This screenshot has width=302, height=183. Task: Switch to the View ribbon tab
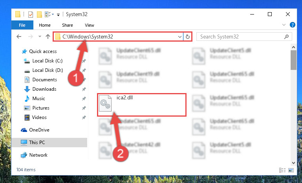click(90, 25)
